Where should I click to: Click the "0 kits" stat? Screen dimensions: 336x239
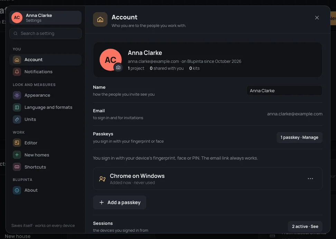tap(194, 68)
